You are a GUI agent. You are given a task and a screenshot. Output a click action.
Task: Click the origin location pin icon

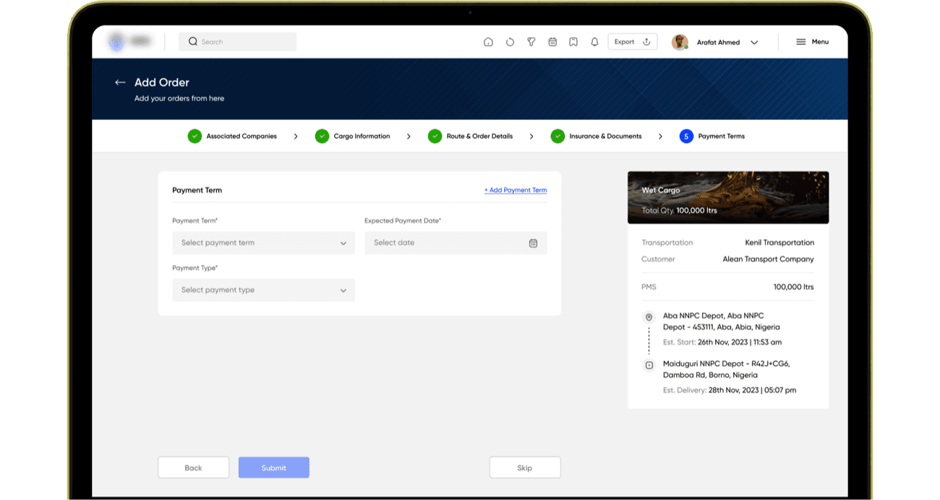point(649,317)
